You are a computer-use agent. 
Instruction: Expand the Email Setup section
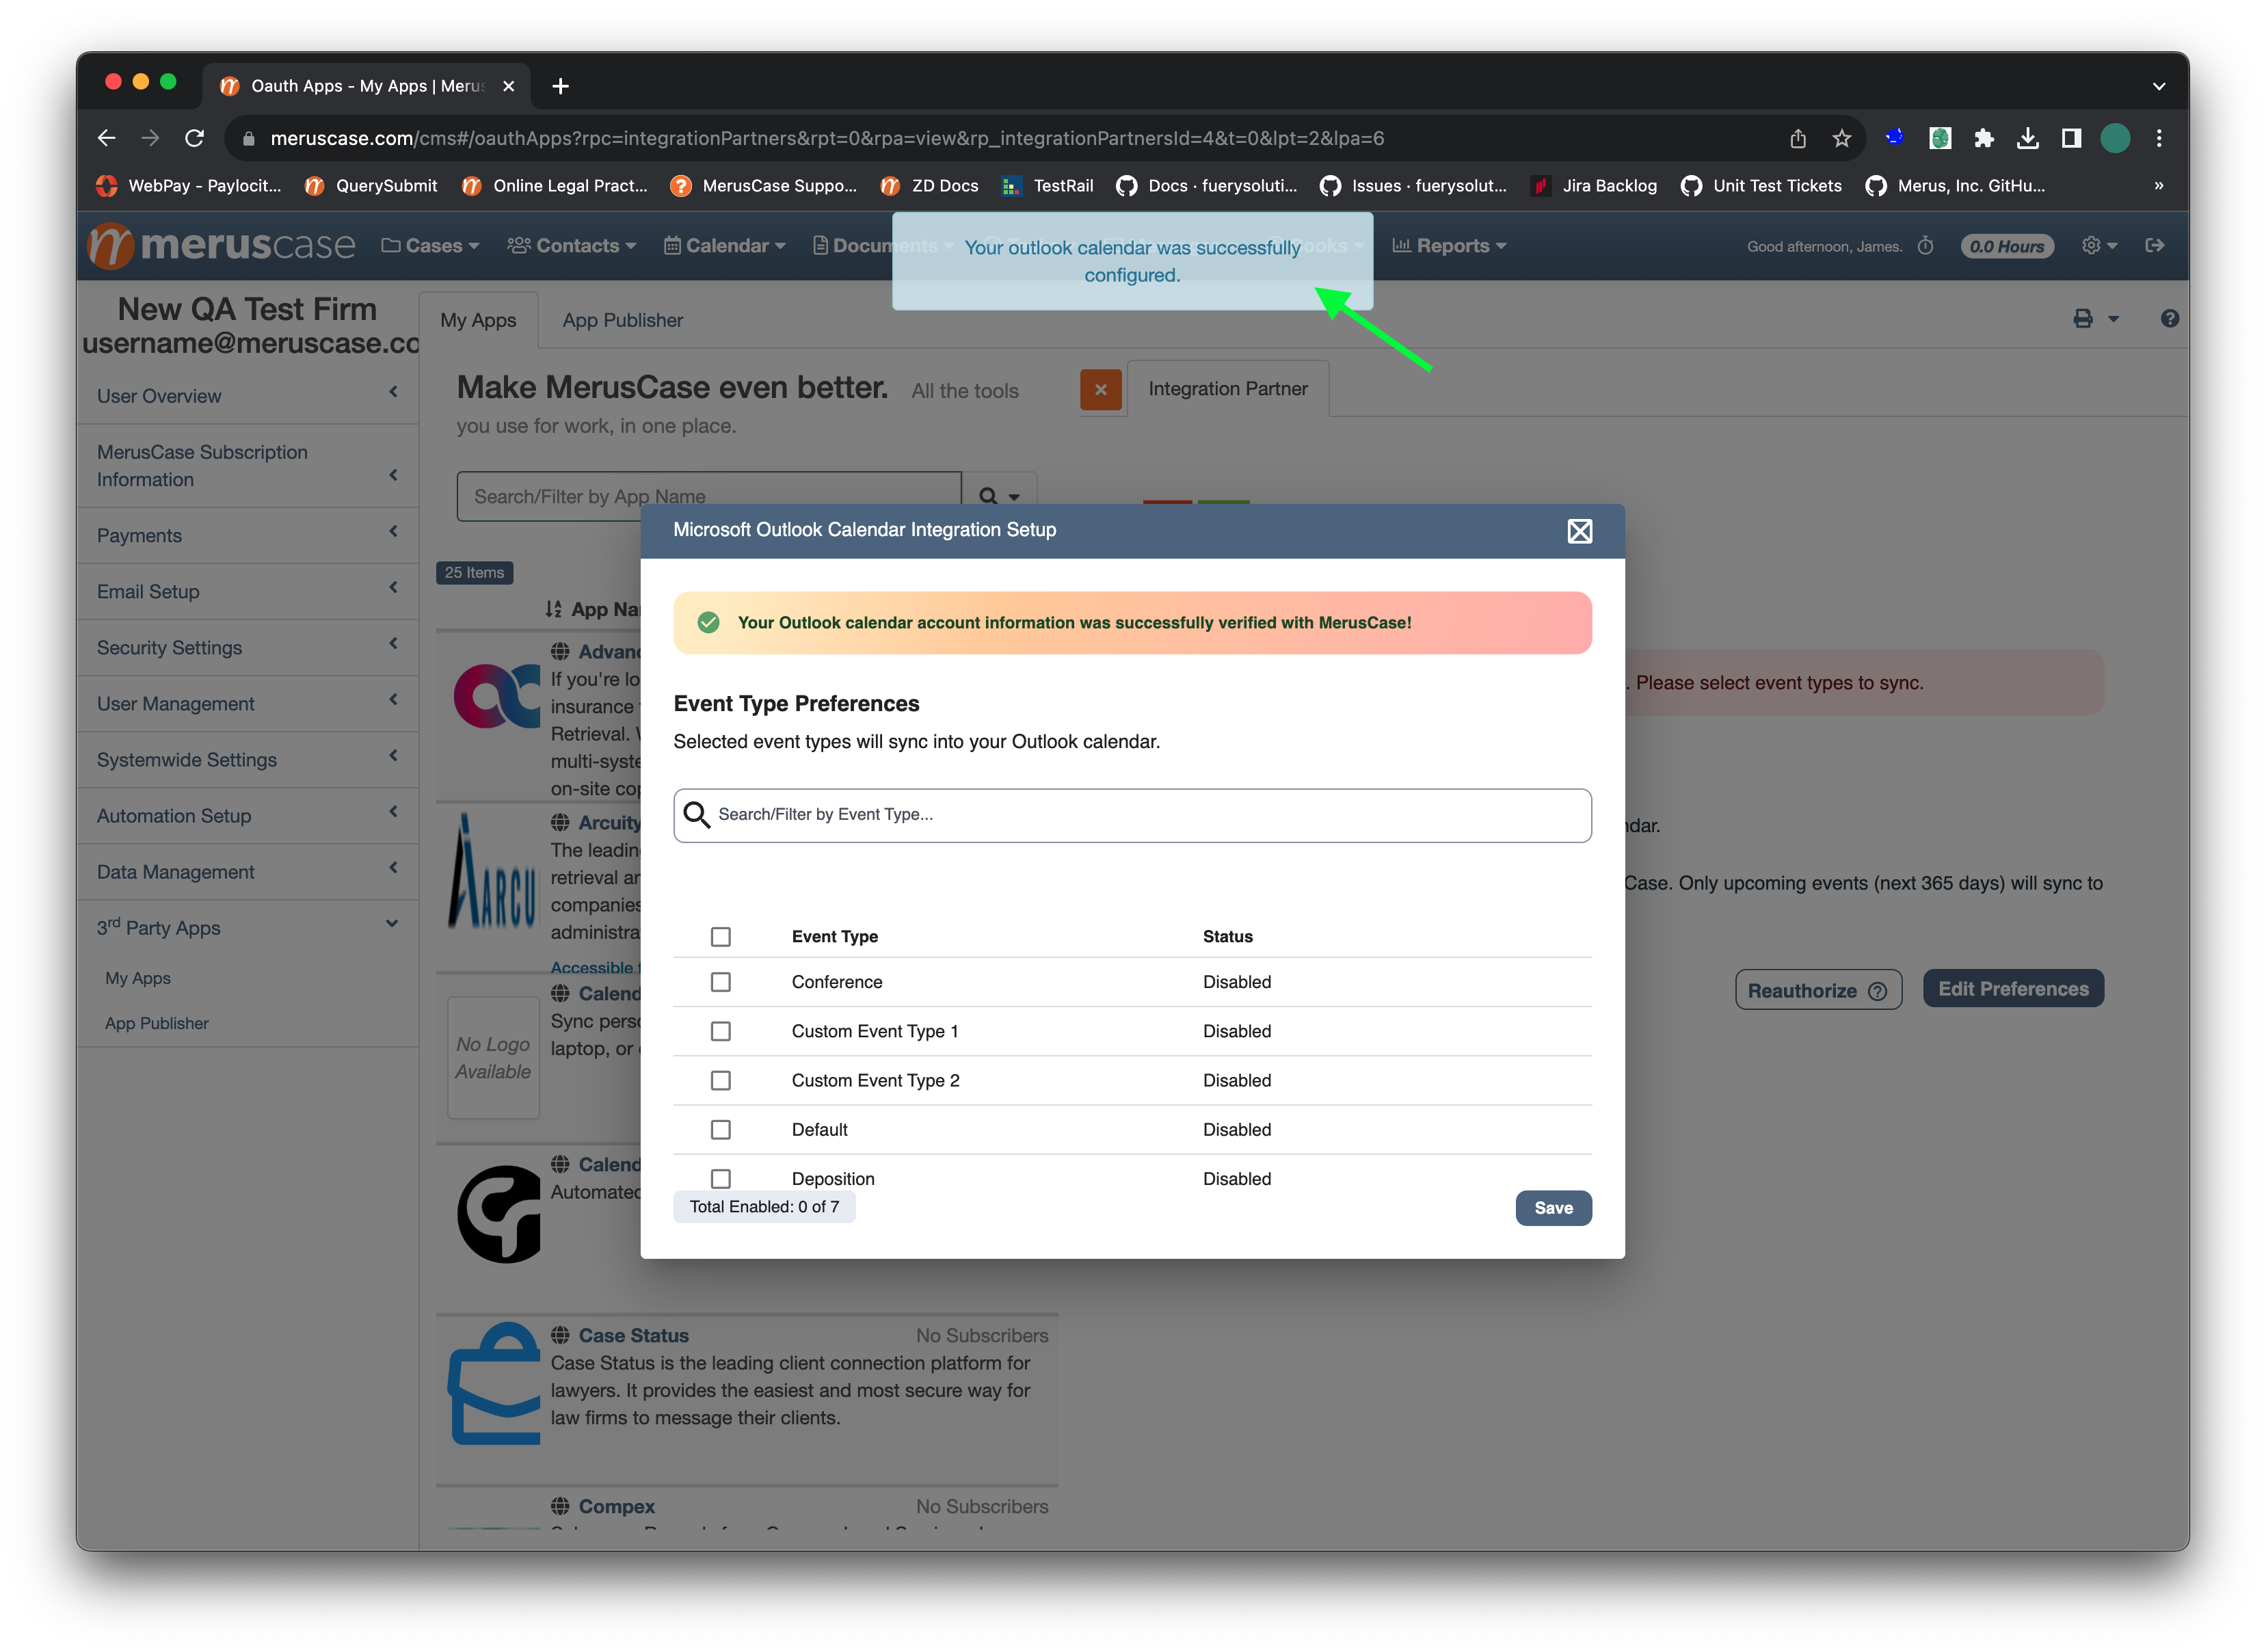[247, 592]
